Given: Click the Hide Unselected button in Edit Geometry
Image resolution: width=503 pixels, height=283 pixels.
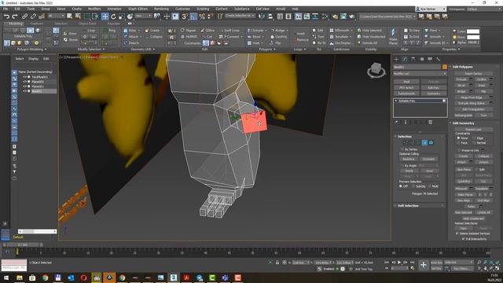Looking at the screenshot, I should [473, 219].
